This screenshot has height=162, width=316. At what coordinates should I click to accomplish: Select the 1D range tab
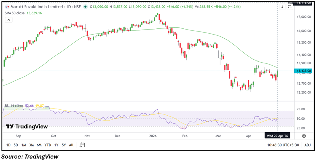click(8, 145)
